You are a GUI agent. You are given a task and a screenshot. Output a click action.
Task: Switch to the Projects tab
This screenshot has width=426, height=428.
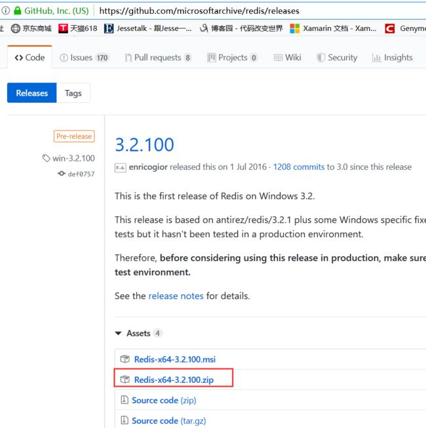[232, 58]
